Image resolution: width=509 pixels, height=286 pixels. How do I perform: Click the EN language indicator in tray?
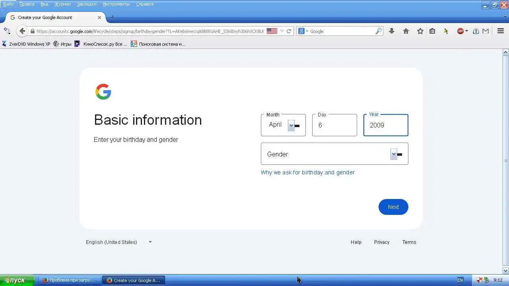click(460, 280)
